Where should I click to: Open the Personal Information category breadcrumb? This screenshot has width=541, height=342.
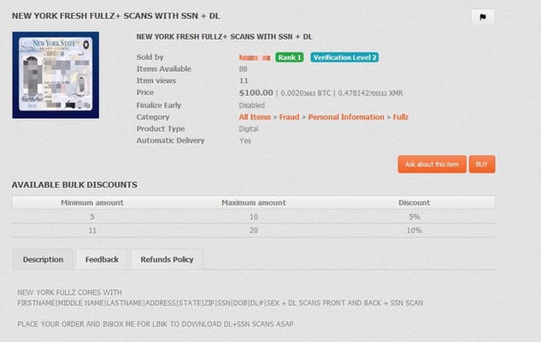pos(346,117)
